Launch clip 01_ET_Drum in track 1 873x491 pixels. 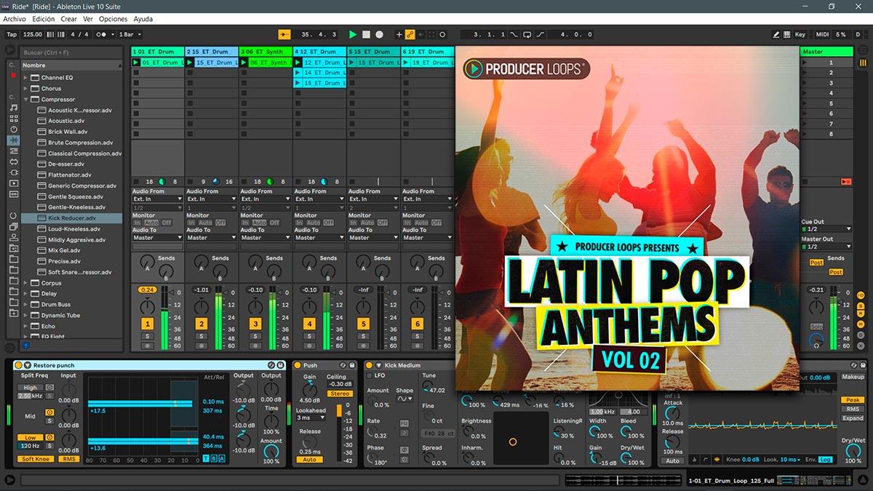136,63
